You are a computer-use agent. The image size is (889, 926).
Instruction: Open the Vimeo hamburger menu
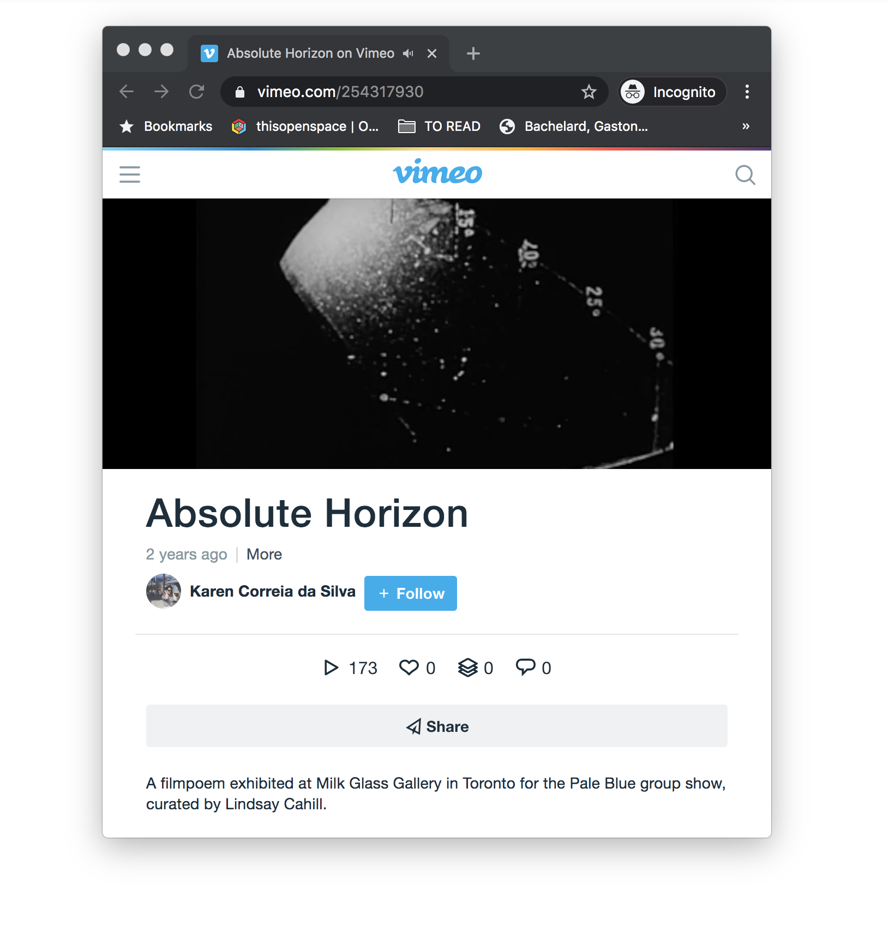coord(130,175)
